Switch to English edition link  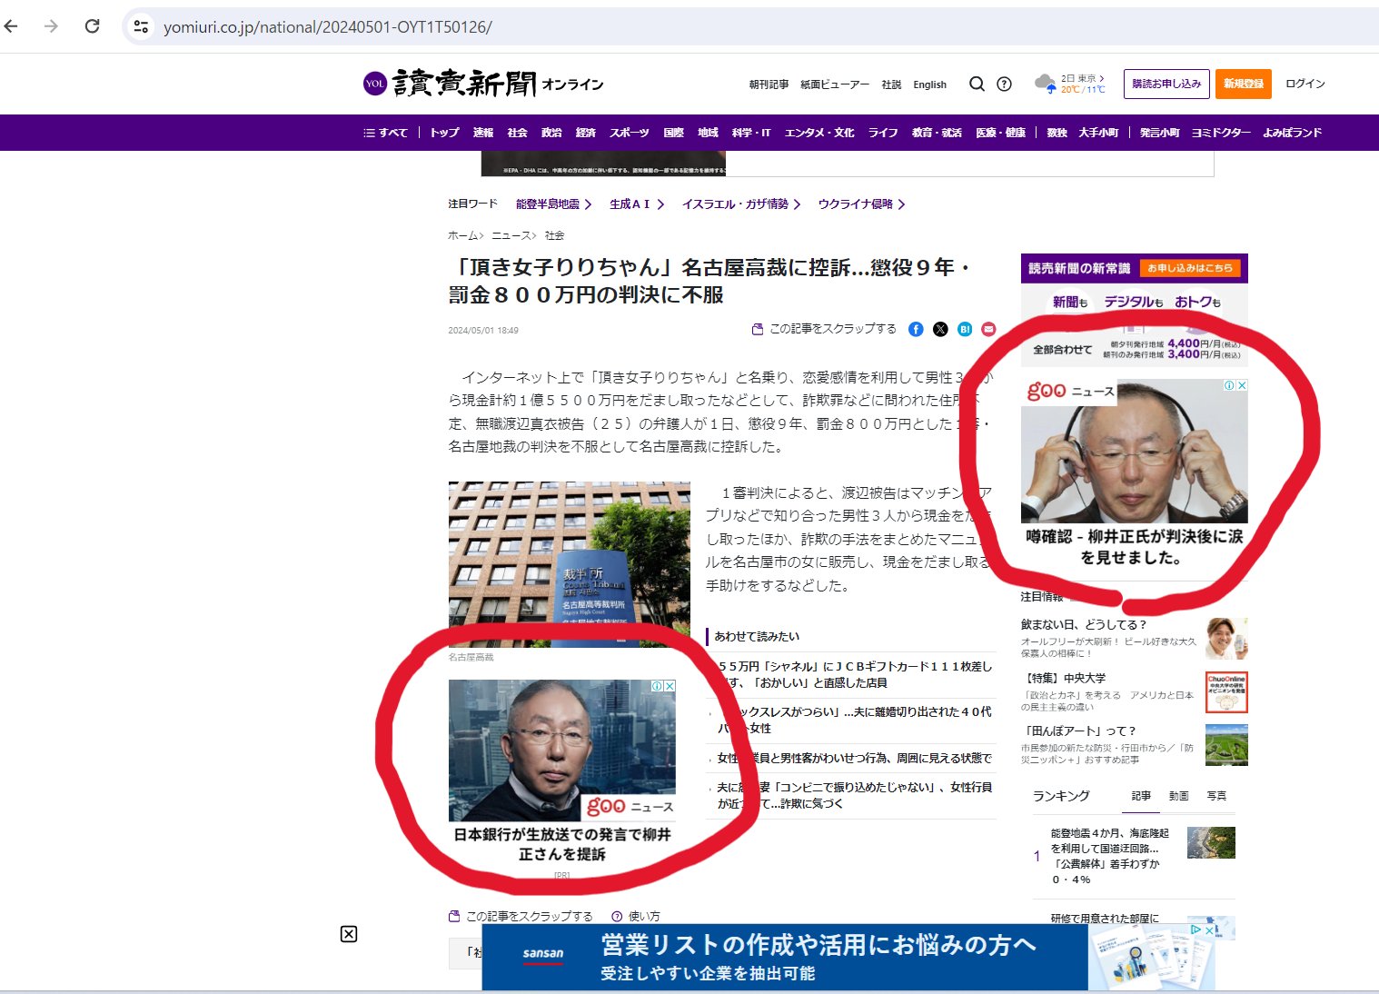[929, 84]
